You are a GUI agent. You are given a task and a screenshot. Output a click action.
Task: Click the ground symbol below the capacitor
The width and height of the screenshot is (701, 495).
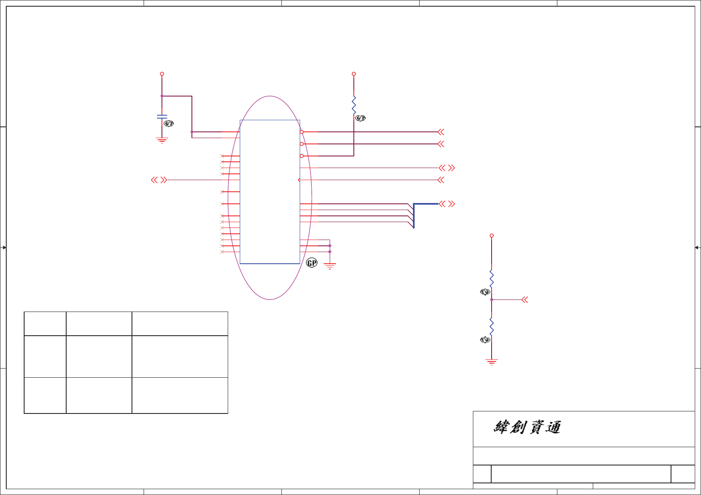[162, 141]
